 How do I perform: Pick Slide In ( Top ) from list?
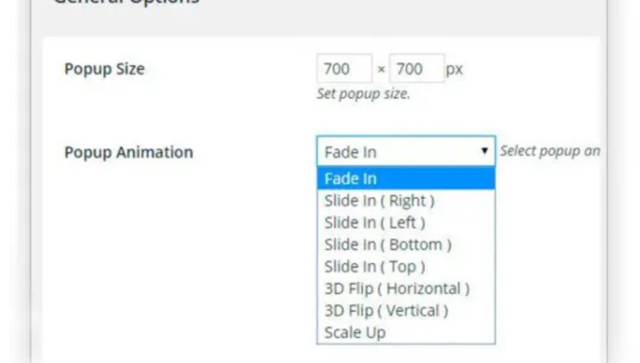point(374,266)
